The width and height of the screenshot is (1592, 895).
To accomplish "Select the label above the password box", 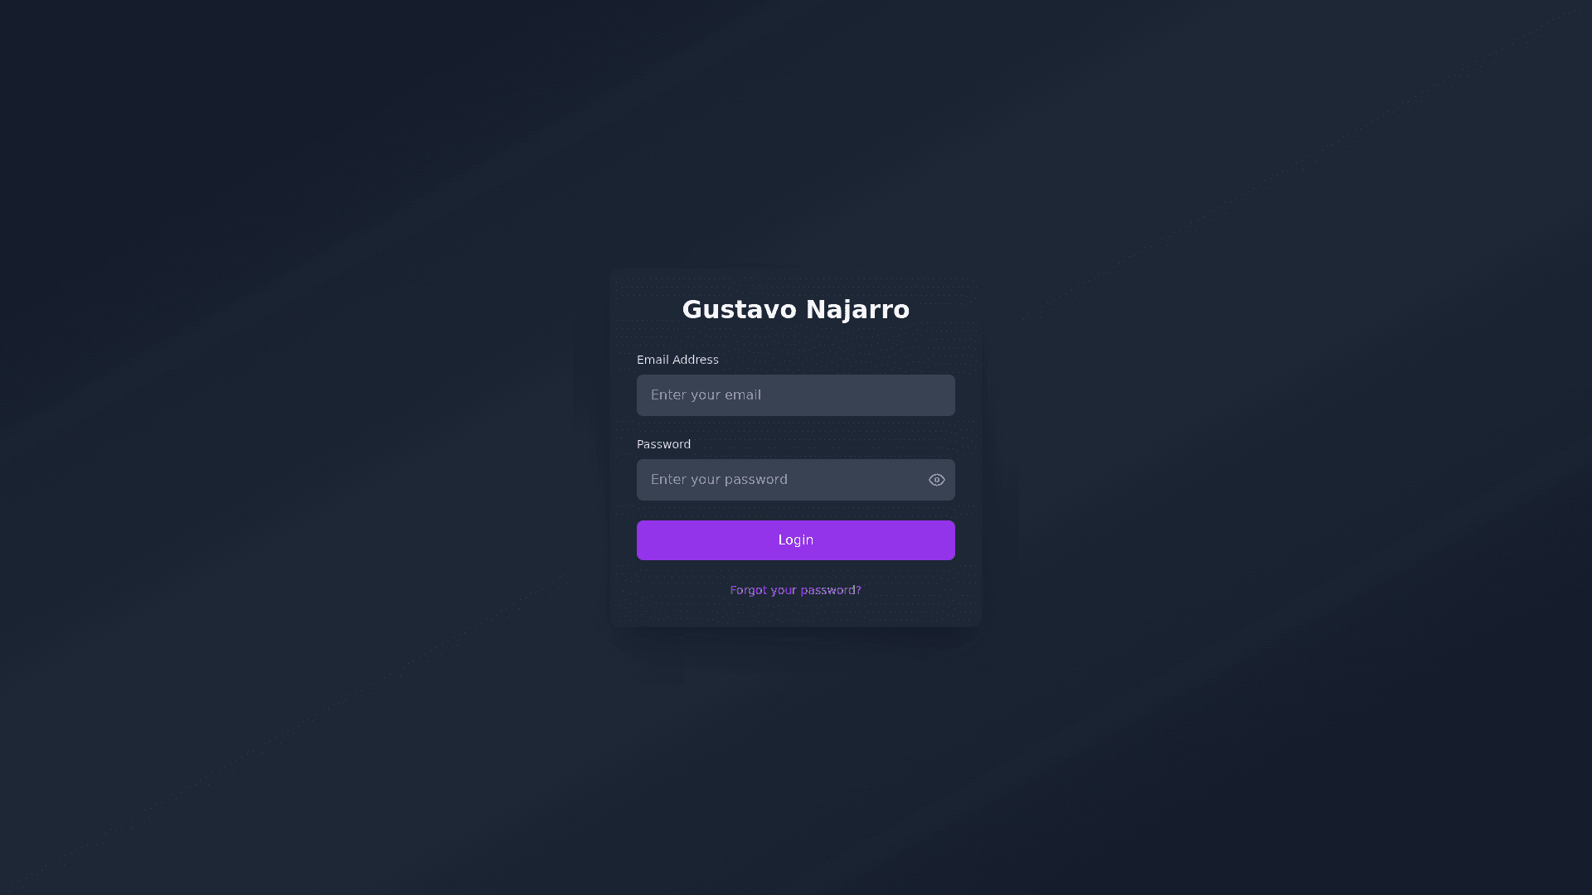I will click(663, 444).
